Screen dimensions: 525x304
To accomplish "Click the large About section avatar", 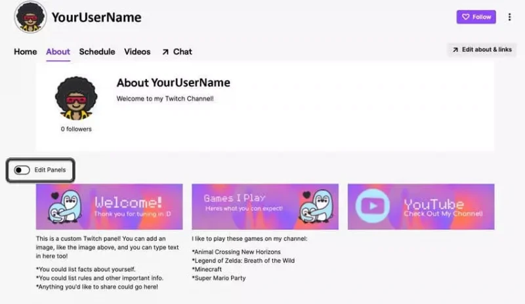I will (x=76, y=98).
